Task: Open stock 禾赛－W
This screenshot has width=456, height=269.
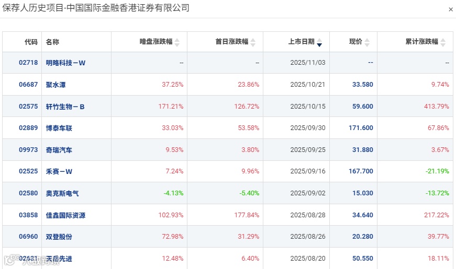Action: click(x=59, y=171)
